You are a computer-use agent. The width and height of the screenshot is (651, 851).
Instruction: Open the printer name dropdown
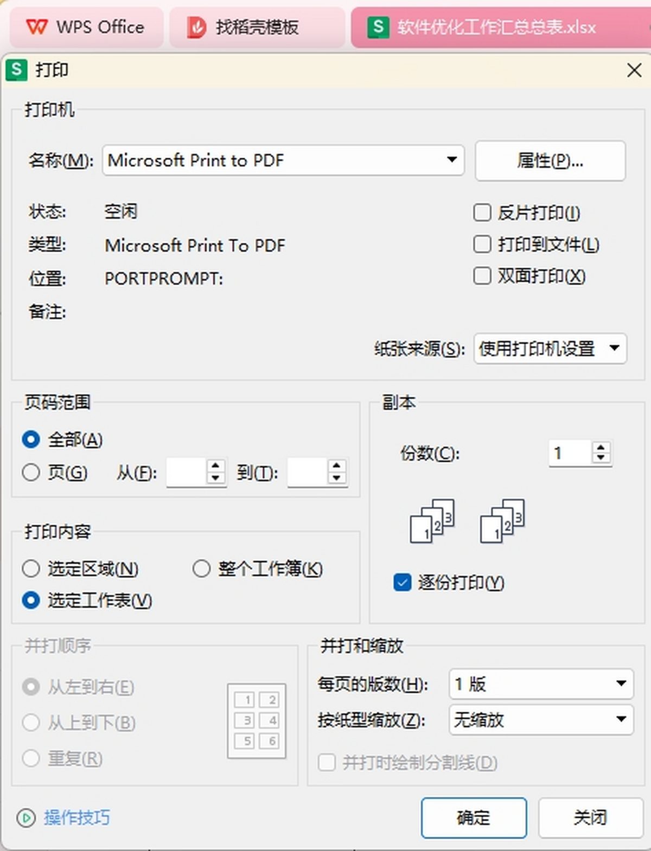[452, 160]
